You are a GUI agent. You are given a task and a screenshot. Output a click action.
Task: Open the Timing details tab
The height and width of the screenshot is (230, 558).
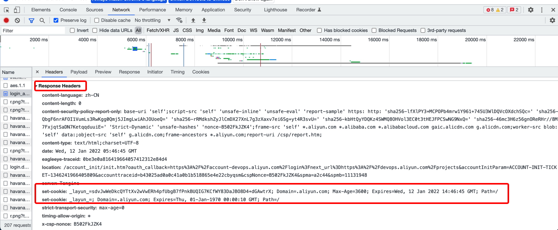[177, 72]
